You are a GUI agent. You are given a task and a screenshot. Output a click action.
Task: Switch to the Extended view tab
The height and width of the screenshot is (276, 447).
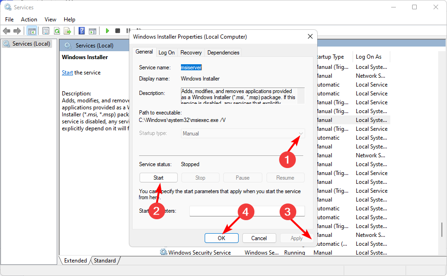tap(75, 260)
